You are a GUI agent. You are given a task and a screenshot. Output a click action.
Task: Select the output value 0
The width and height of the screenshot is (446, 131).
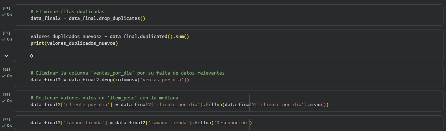coord(32,56)
